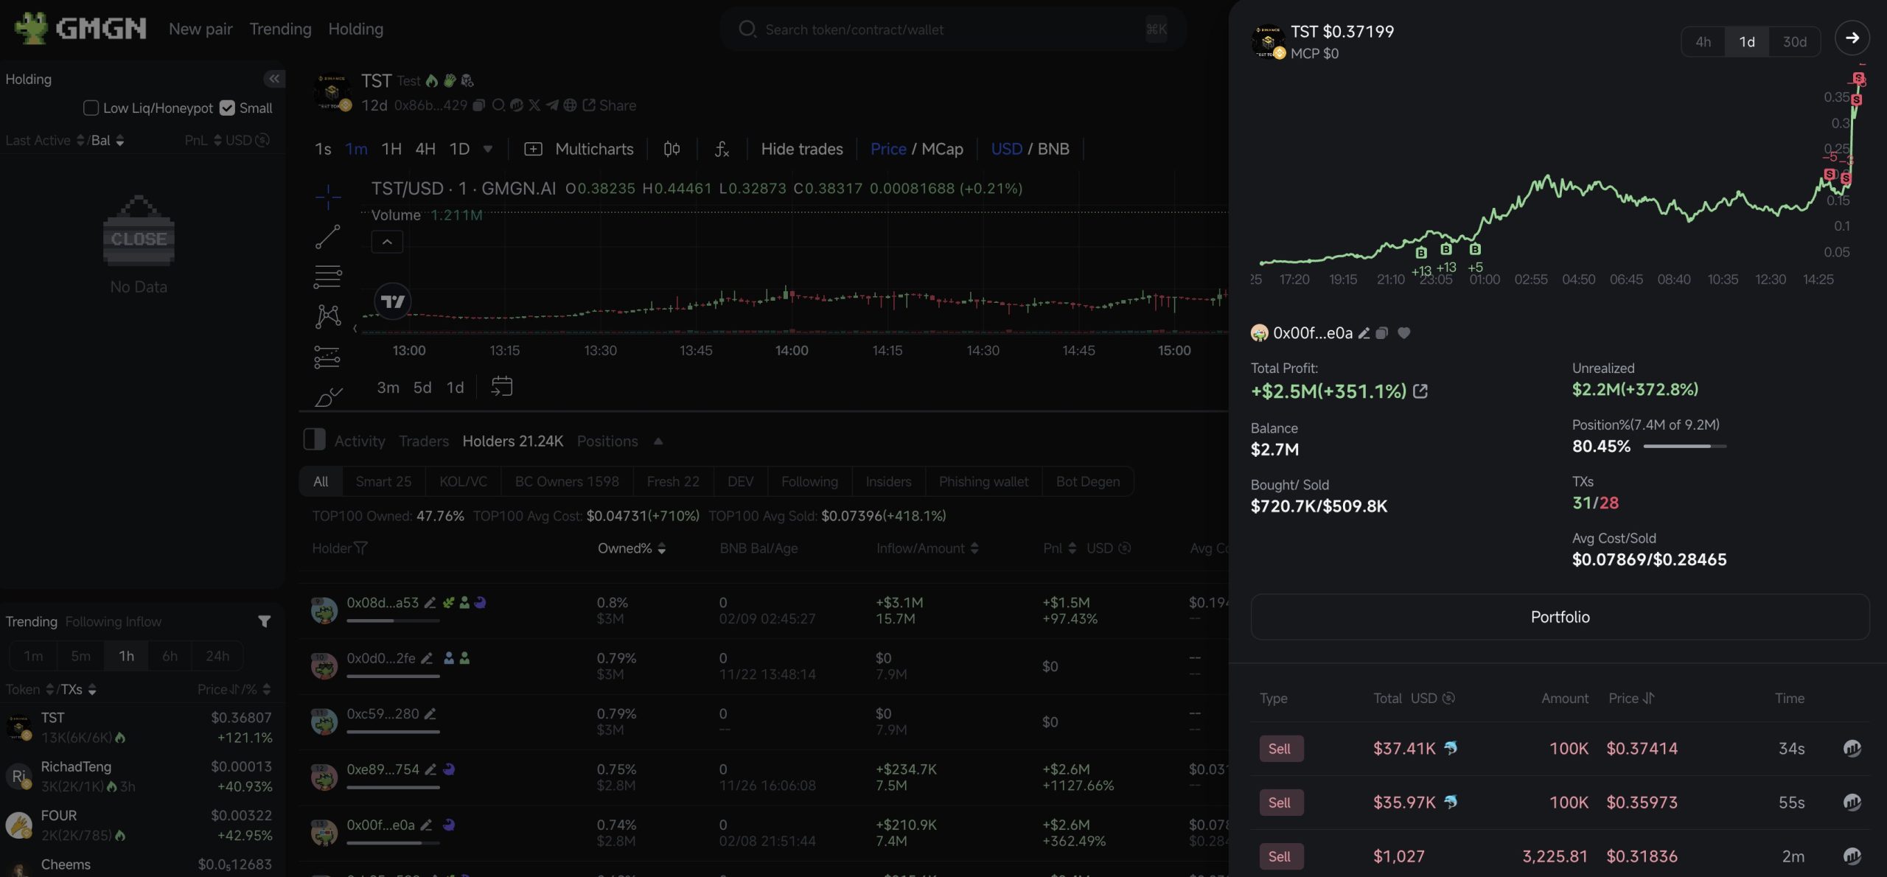
Task: Click the arrow button beside 30d
Action: [x=1852, y=38]
